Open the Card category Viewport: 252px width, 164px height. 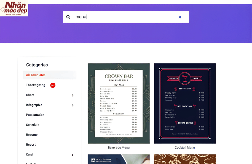29,154
